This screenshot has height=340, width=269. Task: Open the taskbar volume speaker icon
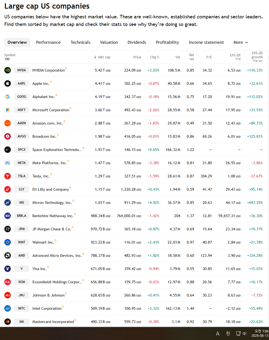coord(245,334)
